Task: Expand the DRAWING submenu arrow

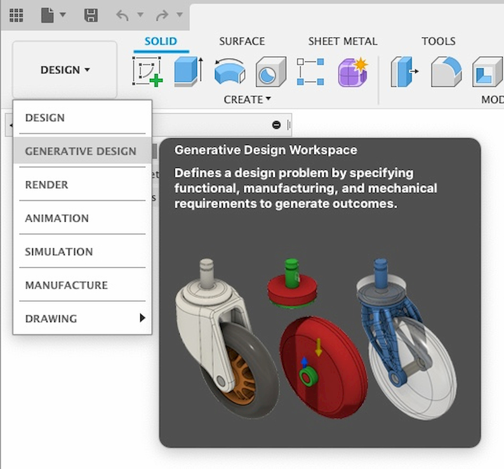Action: (x=142, y=318)
